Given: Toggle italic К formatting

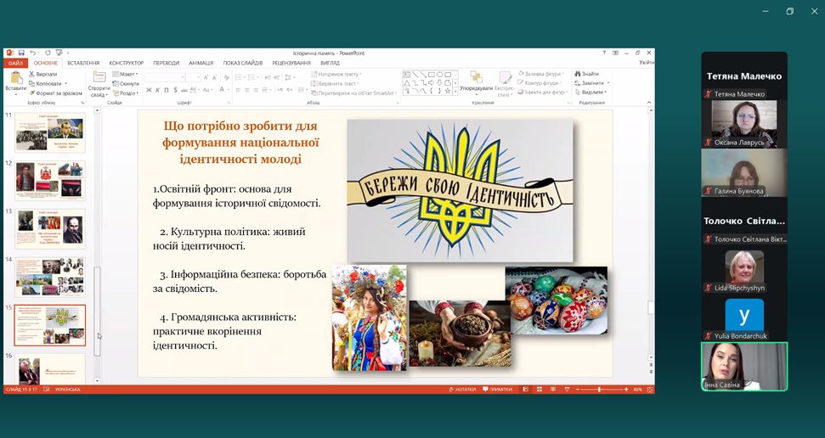Looking at the screenshot, I should 158,89.
